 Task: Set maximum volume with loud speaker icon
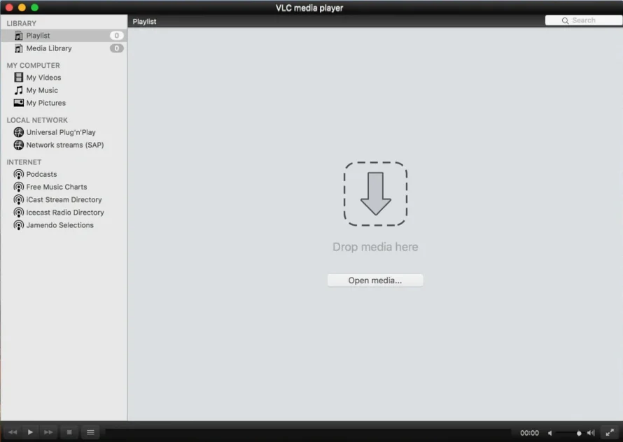[x=591, y=433]
